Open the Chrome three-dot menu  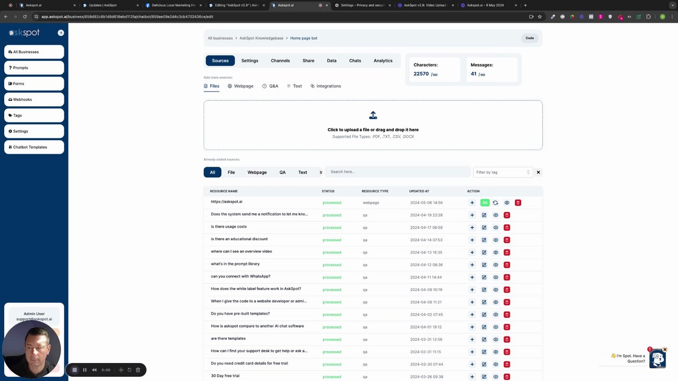click(672, 16)
